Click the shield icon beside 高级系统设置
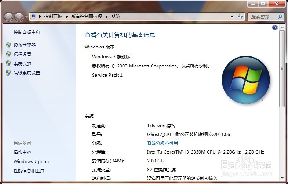 [x=8, y=73]
